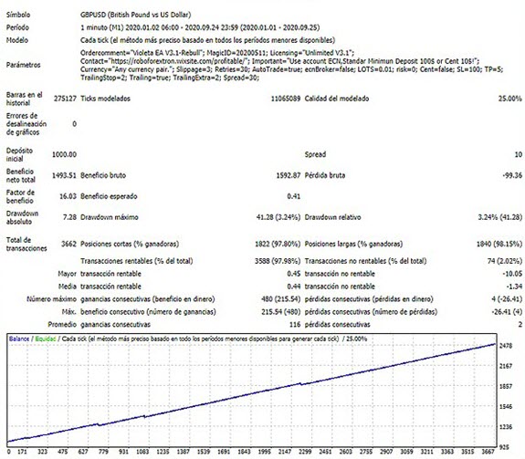
Task: Click the Ordercomment Violeta EA parameter line
Action: pos(217,53)
